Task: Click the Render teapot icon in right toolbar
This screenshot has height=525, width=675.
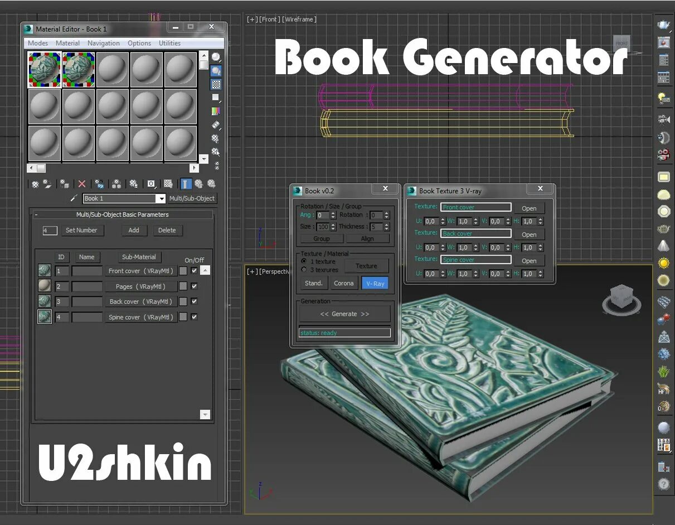Action: 663,25
